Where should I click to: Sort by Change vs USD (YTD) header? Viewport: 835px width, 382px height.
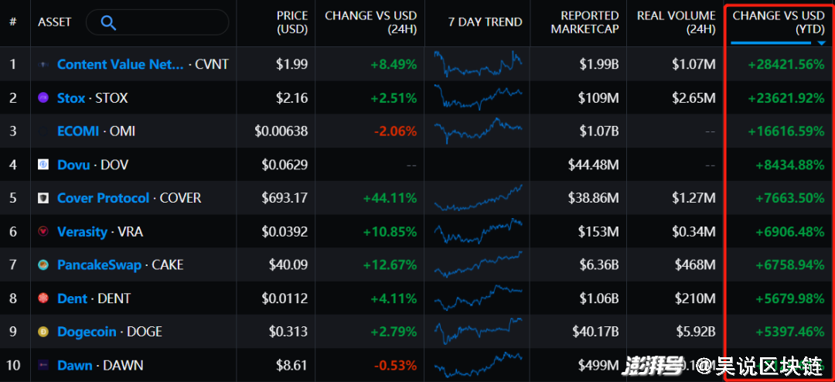tap(779, 22)
